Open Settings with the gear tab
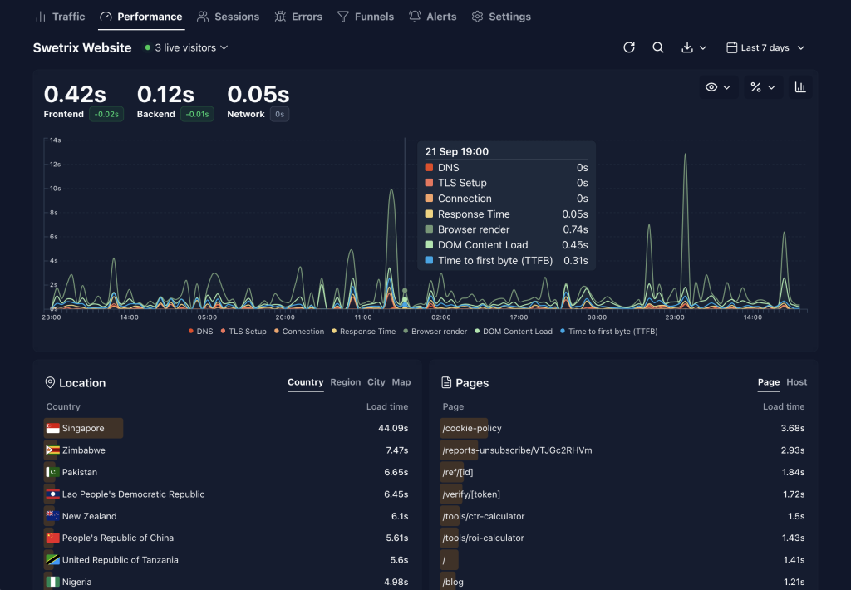This screenshot has height=590, width=851. (x=500, y=17)
